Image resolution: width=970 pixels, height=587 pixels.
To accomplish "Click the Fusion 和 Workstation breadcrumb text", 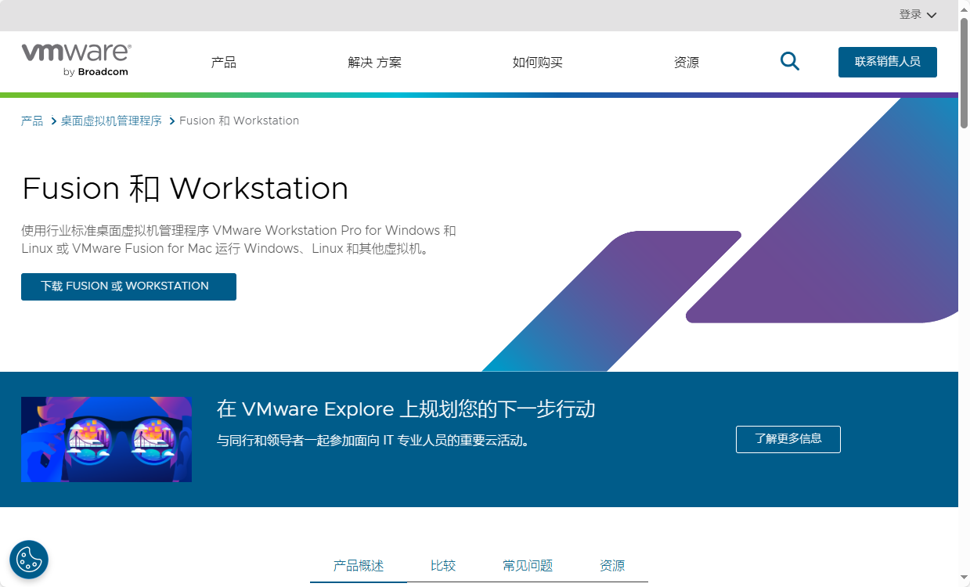I will pyautogui.click(x=239, y=121).
